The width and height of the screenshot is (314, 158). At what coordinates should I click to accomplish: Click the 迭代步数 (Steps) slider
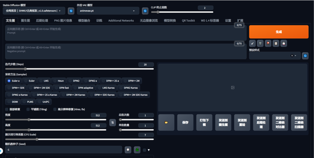tap(79, 69)
